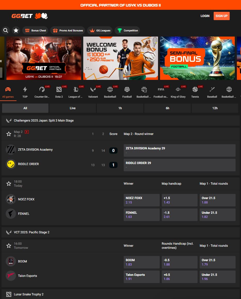Select Under 21.5 at 1.96
Image resolution: width=241 pixels, height=299 pixels.
pos(218,277)
